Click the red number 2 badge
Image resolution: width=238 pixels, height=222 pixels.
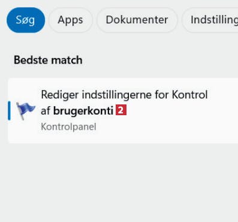click(121, 110)
